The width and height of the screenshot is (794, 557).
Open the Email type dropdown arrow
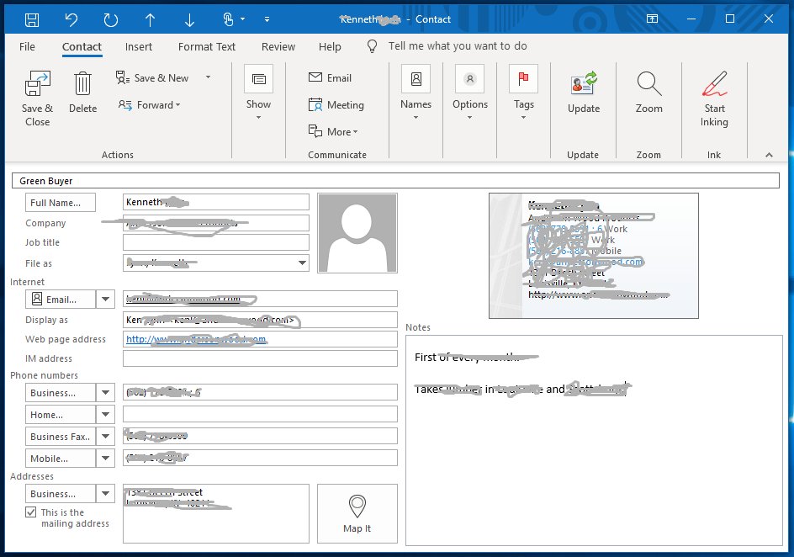click(105, 300)
